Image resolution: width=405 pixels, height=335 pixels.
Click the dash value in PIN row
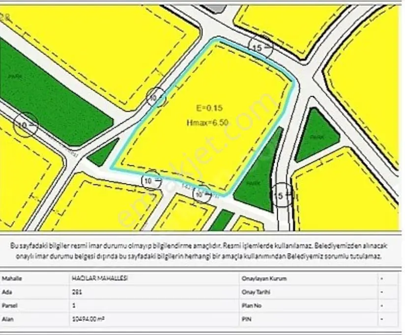[381, 319]
